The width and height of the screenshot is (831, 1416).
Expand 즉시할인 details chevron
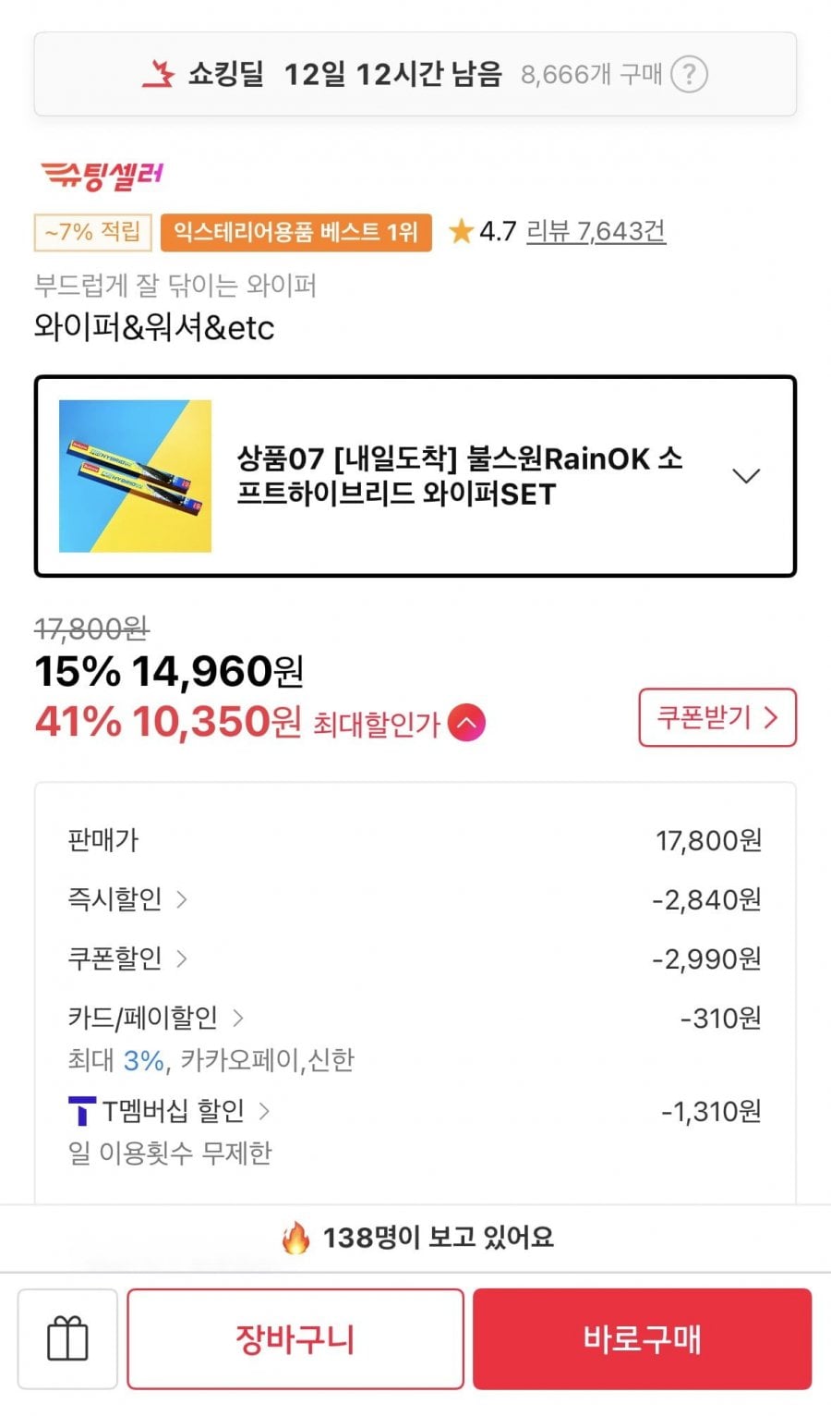point(182,898)
